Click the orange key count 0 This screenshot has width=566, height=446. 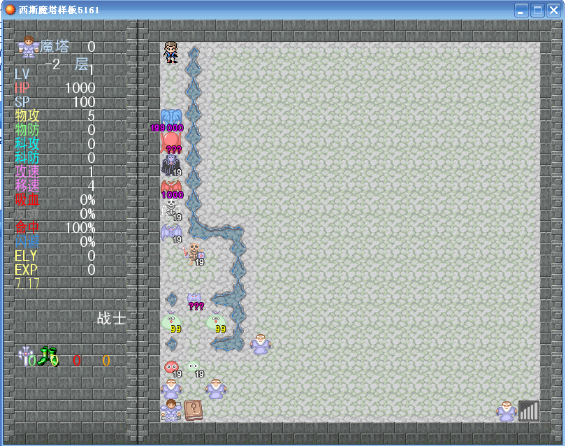[106, 361]
